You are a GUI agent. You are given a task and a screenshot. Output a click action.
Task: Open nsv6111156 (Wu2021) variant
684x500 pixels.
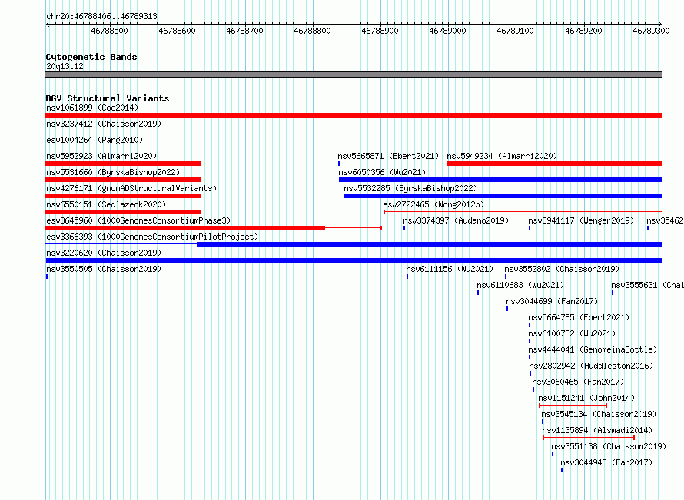click(450, 269)
